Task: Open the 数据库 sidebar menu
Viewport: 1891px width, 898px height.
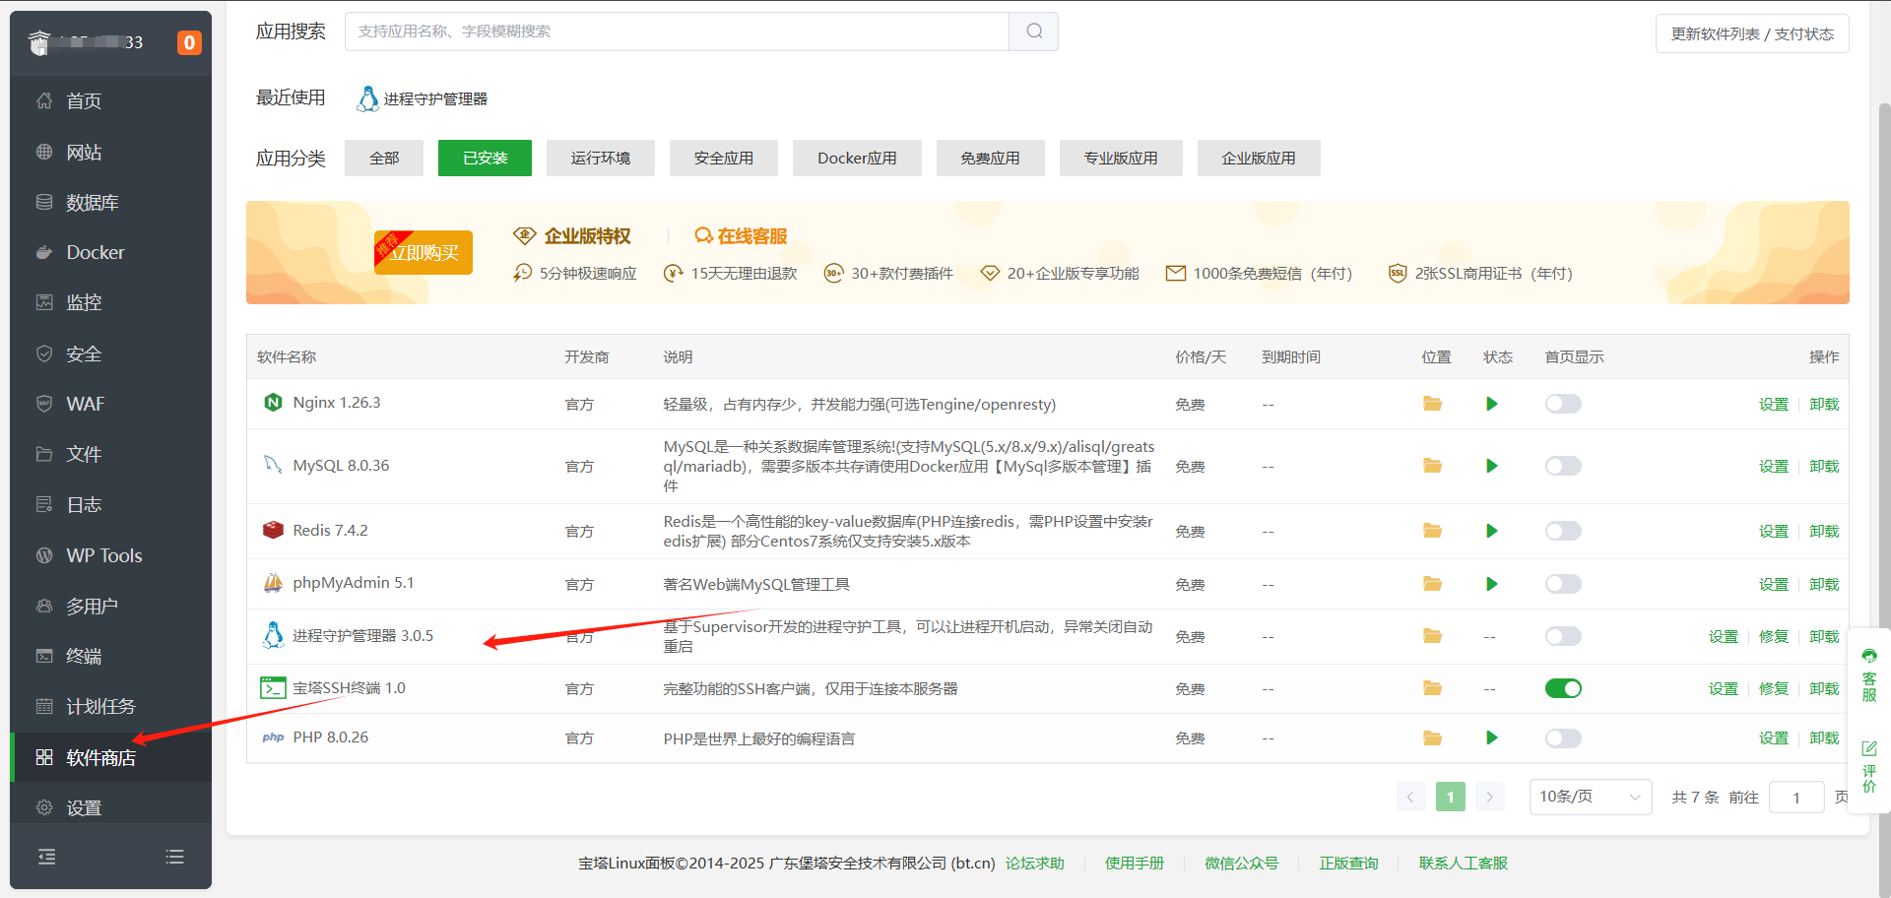Action: point(92,203)
